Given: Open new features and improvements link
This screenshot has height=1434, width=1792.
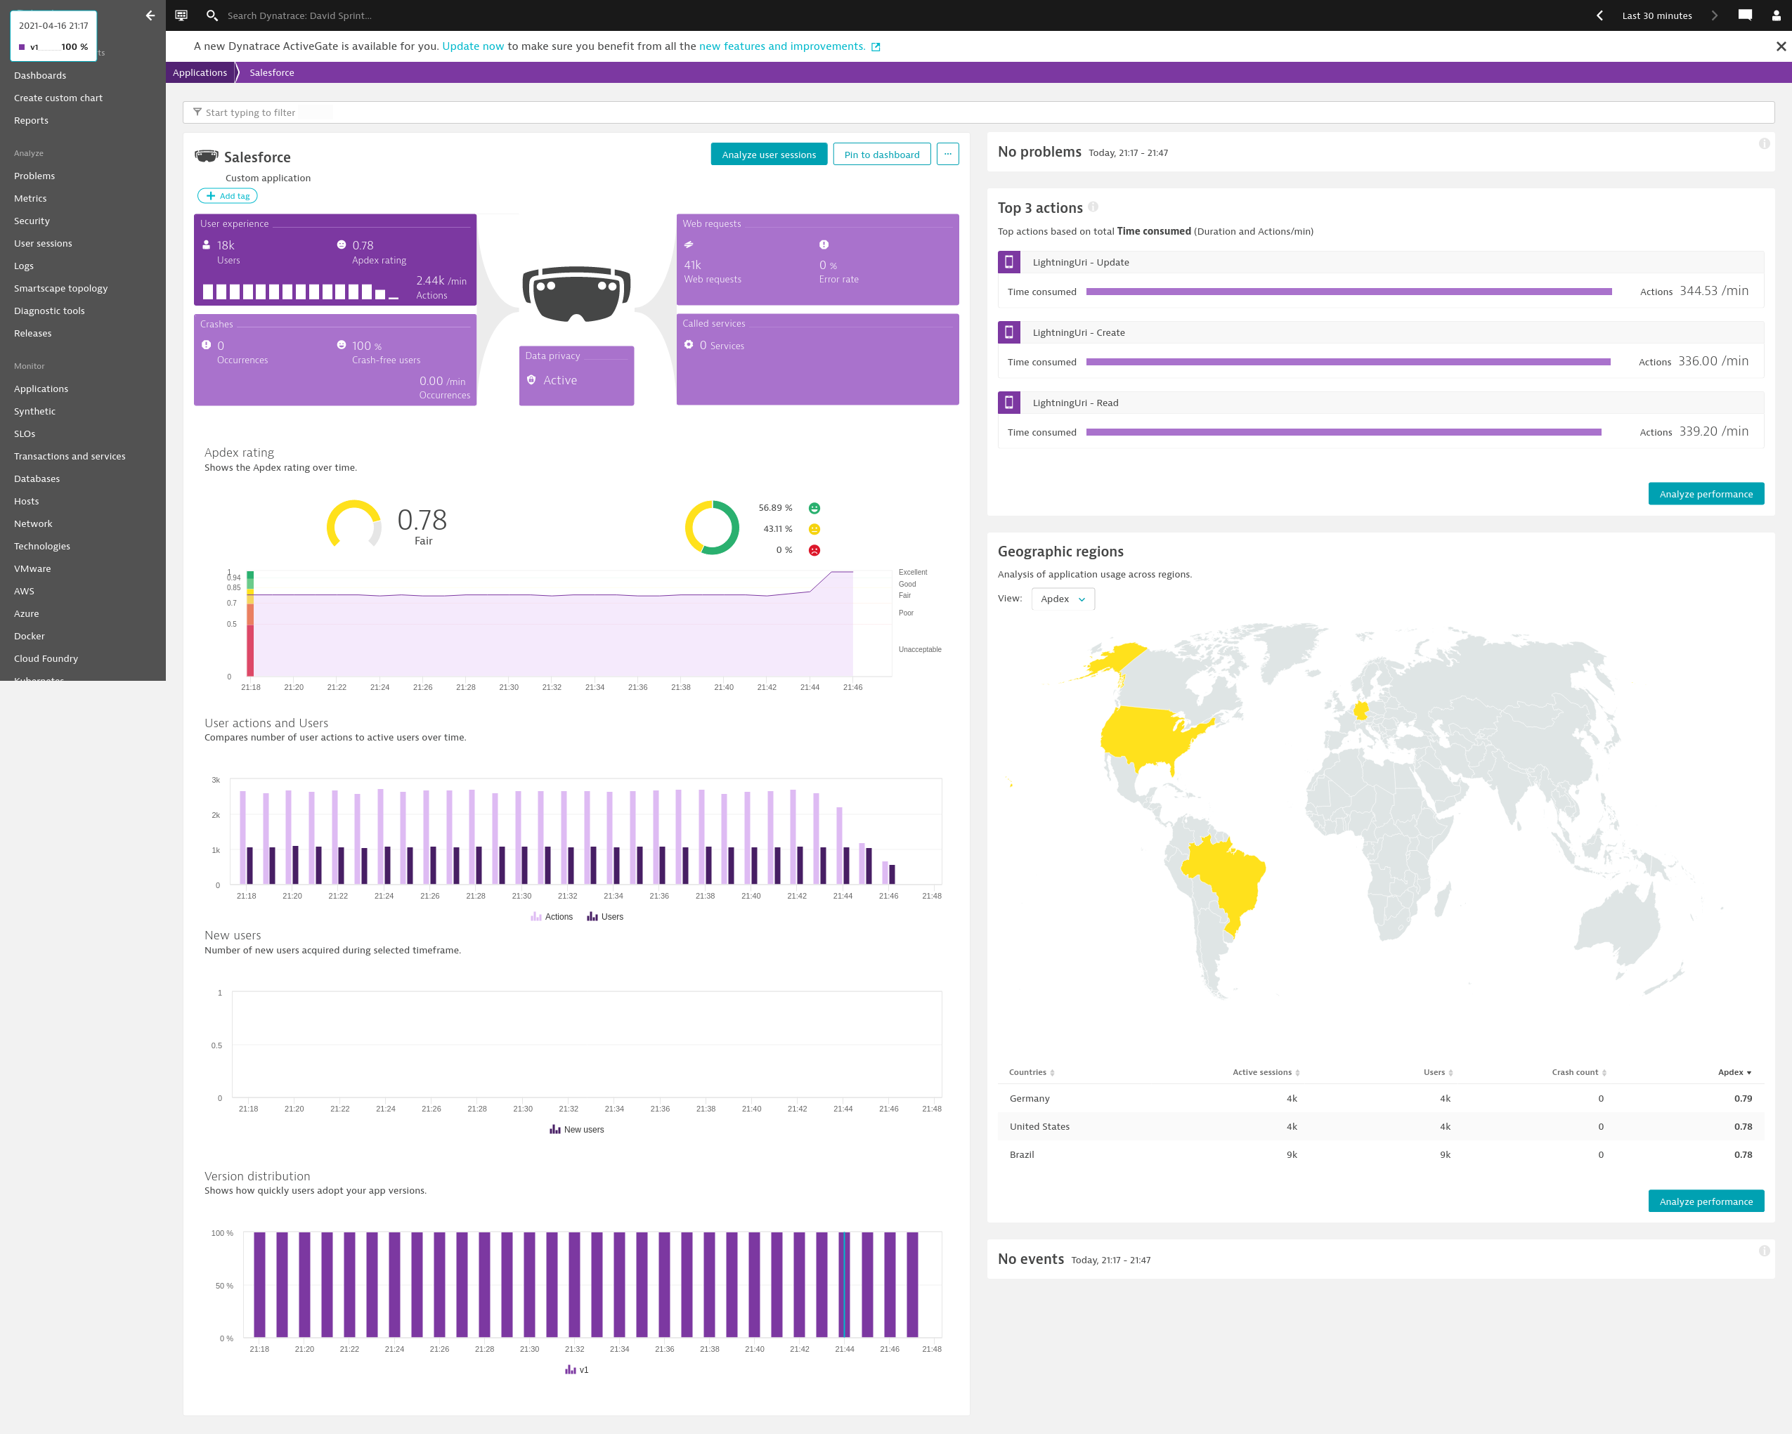Looking at the screenshot, I should click(782, 46).
